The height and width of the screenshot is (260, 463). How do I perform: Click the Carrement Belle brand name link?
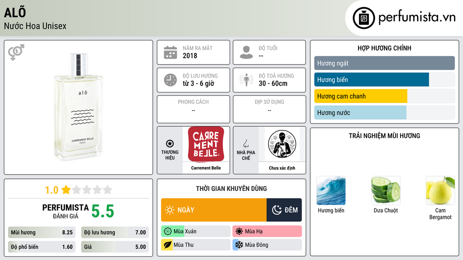click(206, 168)
